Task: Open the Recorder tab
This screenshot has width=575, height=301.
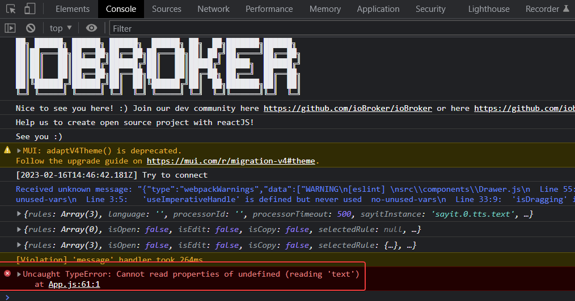Action: tap(542, 9)
